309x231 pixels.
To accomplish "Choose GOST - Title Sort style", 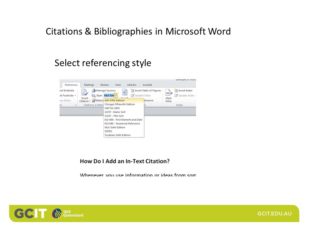I will 124,116.
